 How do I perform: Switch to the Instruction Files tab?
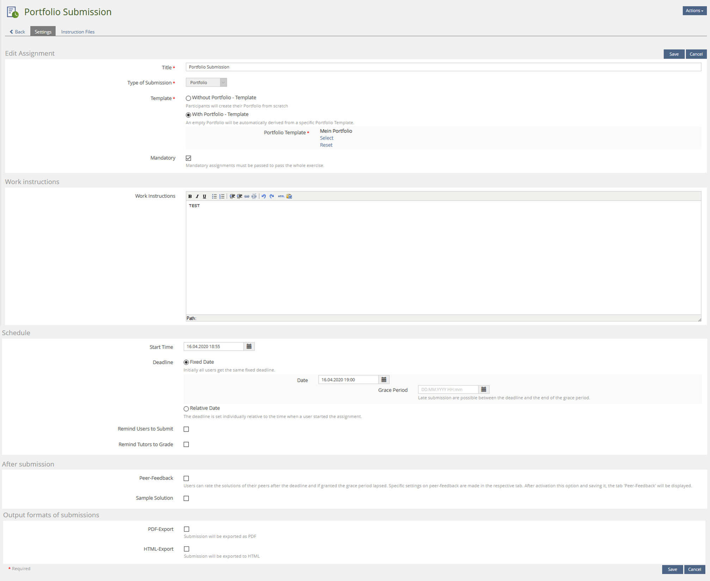(x=78, y=32)
